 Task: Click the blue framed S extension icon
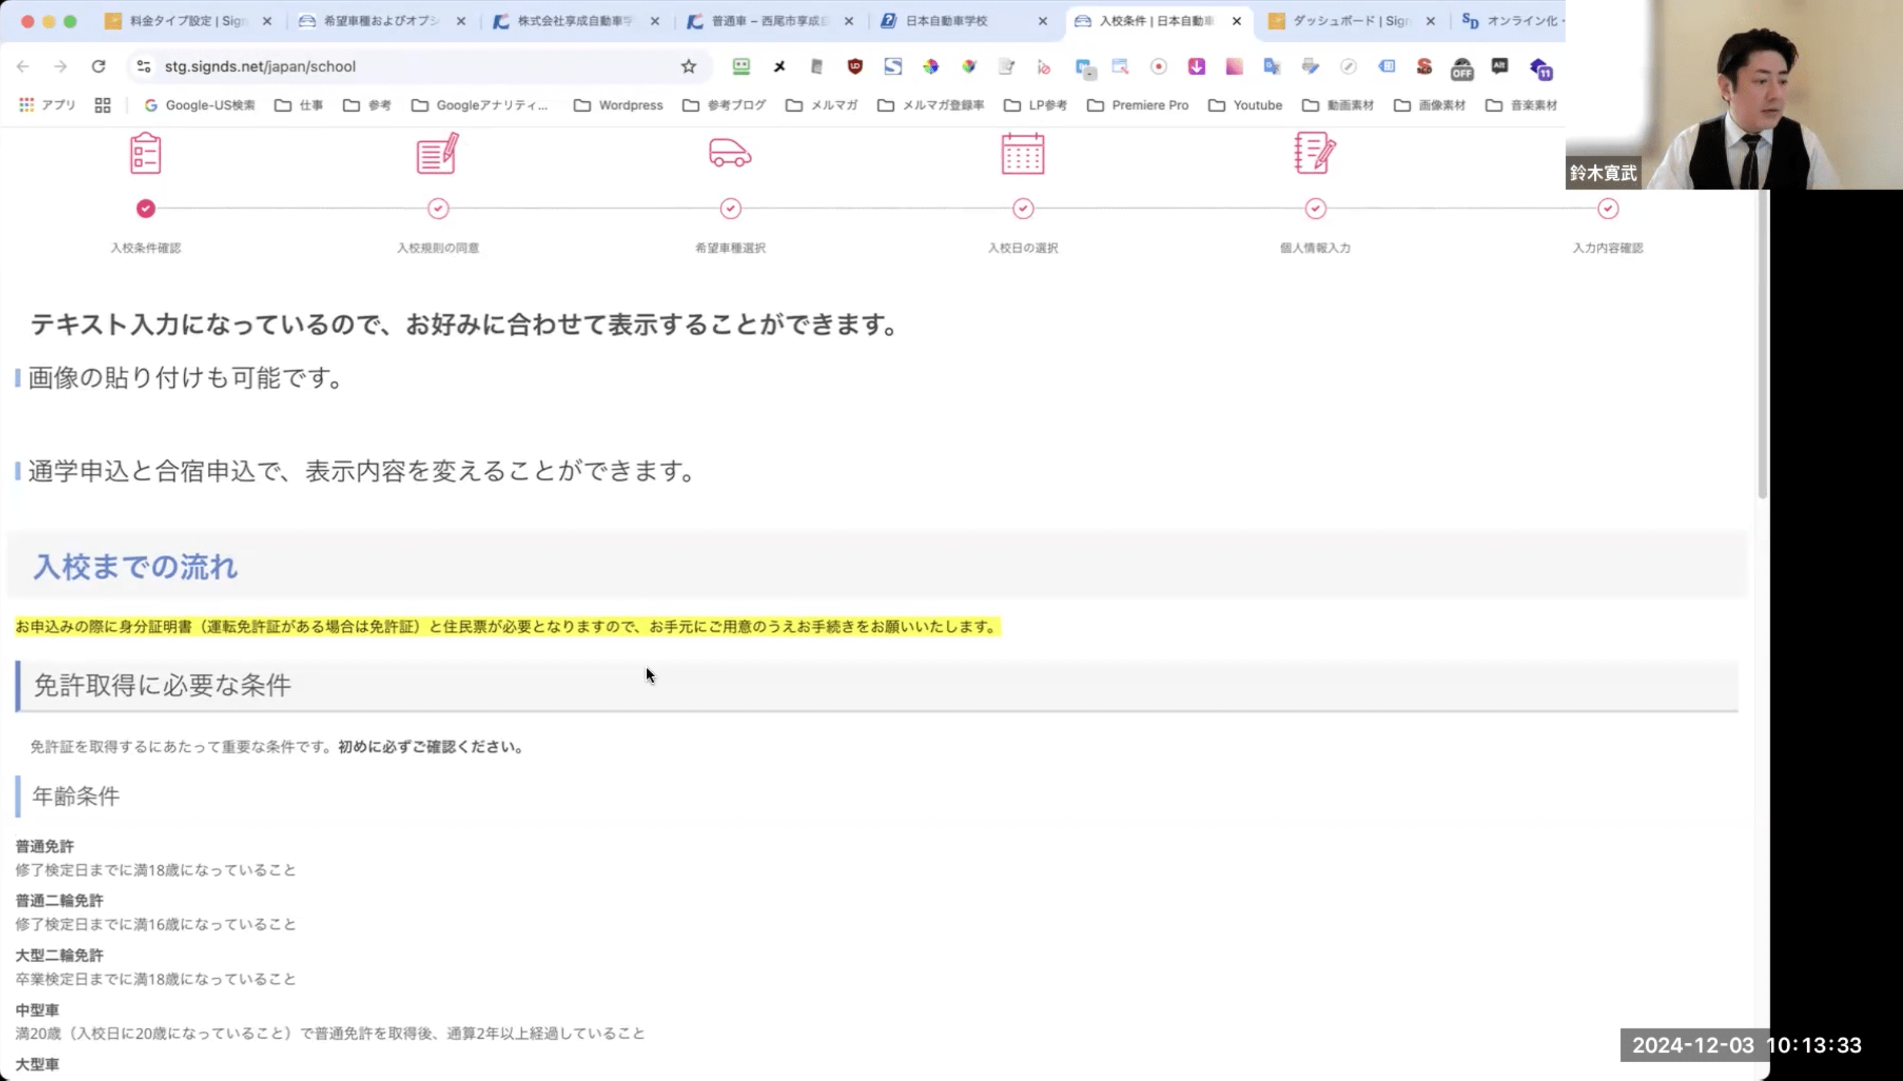tap(893, 67)
